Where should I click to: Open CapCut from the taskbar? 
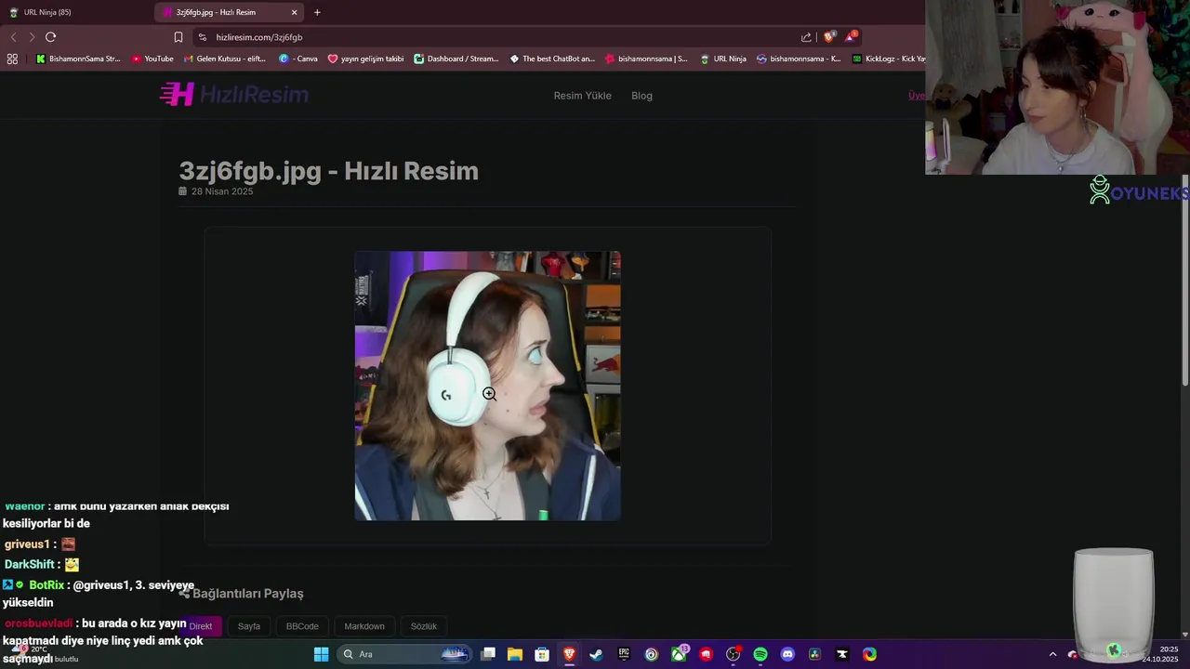(x=842, y=654)
